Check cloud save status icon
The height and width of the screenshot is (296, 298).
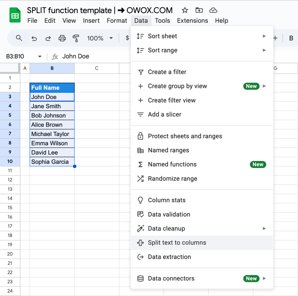(x=213, y=10)
